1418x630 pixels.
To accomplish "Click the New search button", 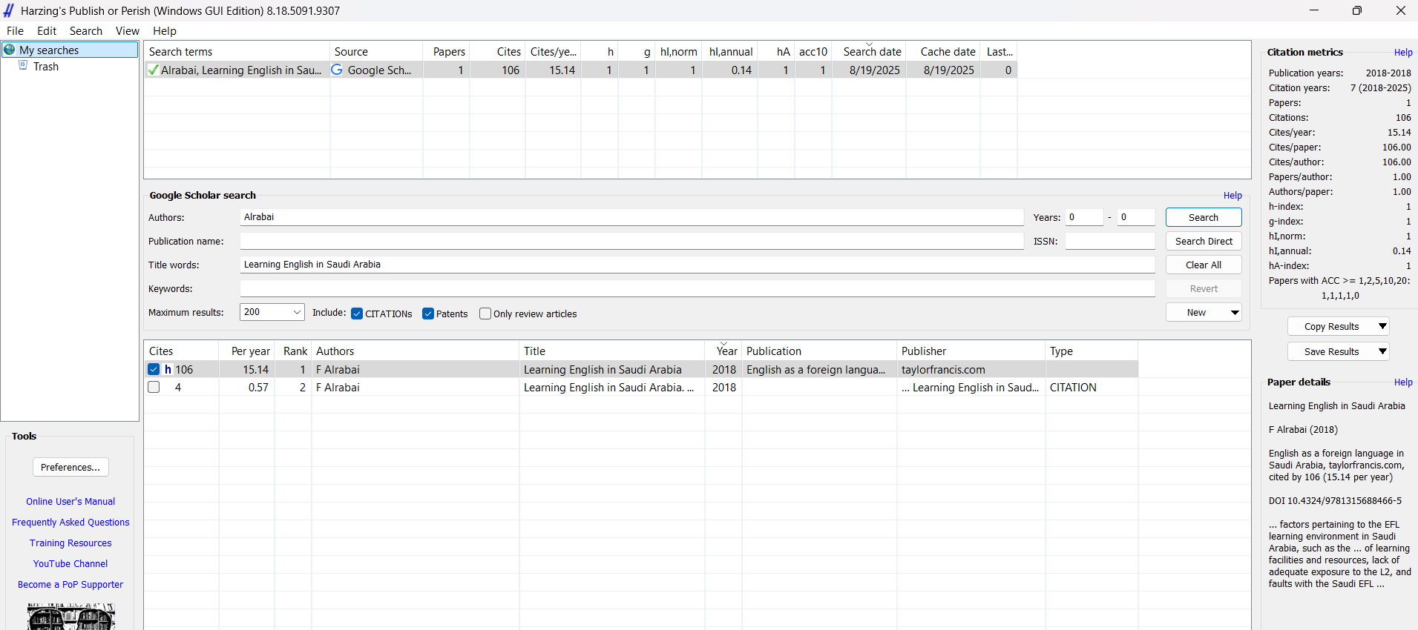I will [1196, 313].
